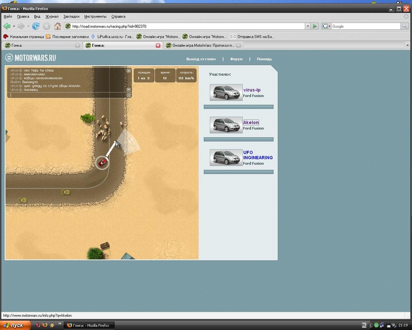This screenshot has height=330, width=412.
Task: Open the address bar history dropdown
Action: [308, 26]
